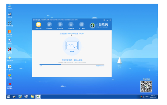
Task: Open the globe browser desktop icon
Action: point(10,41)
